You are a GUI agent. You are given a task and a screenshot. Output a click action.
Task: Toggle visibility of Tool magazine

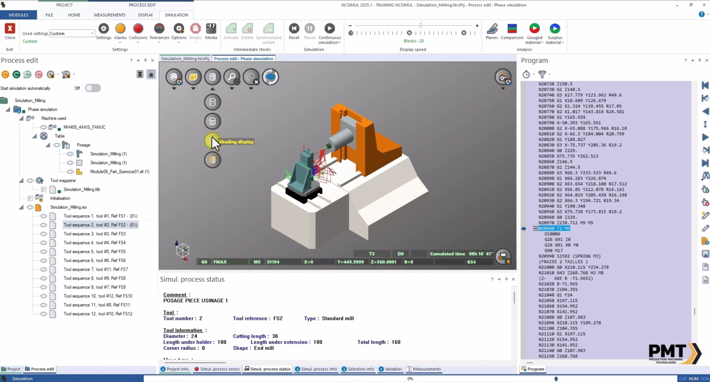[30, 180]
